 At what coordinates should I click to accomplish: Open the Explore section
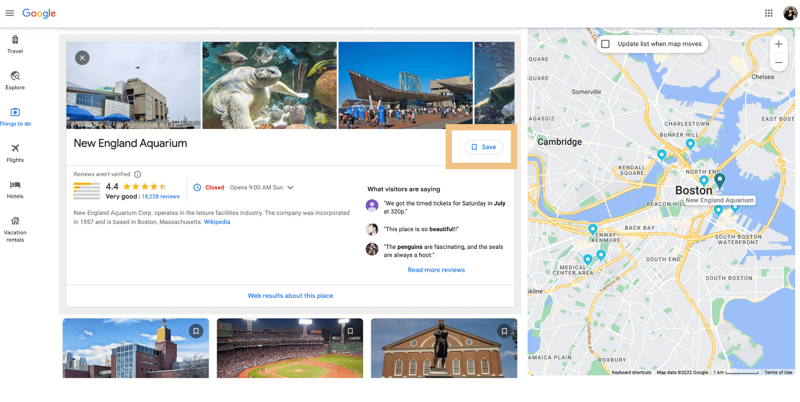15,80
